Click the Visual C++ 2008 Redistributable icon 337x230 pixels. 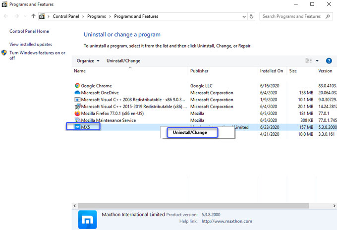coord(77,100)
